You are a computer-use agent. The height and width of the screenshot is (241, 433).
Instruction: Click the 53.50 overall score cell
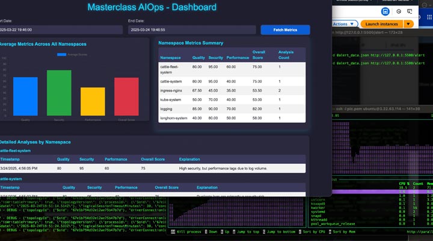257,90
